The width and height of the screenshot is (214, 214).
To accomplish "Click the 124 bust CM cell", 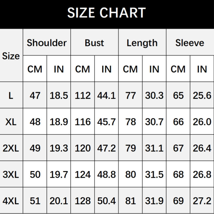I will click(82, 175).
